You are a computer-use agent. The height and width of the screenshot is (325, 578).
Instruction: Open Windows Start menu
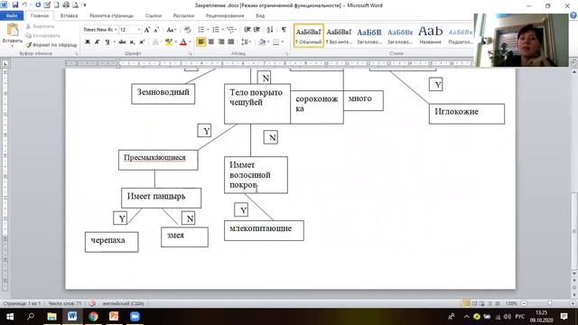(x=10, y=317)
